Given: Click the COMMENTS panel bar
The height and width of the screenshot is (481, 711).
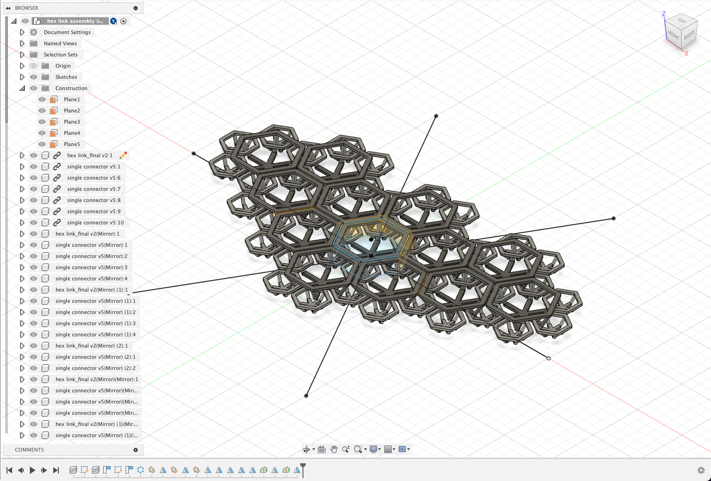Looking at the screenshot, I should point(29,449).
